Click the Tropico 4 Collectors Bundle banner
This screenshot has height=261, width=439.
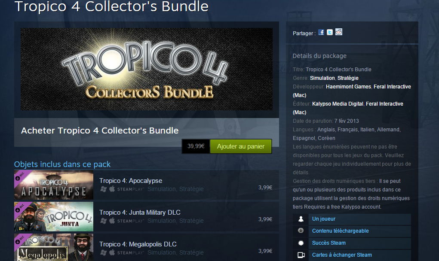click(147, 69)
